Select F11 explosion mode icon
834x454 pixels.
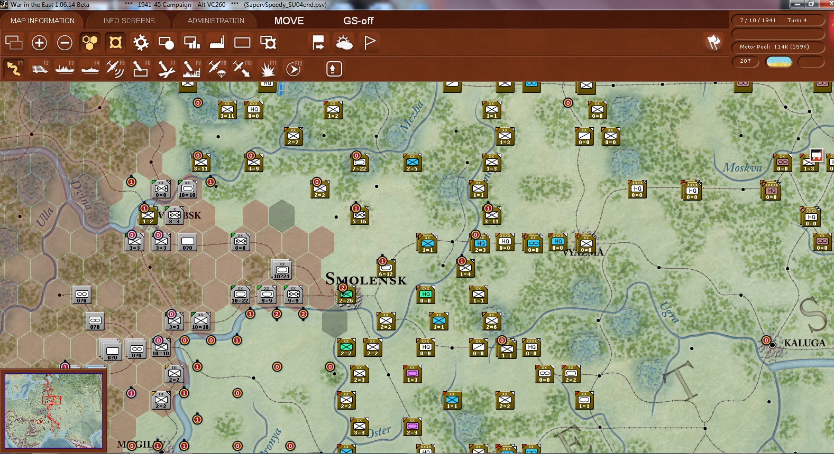click(x=268, y=69)
